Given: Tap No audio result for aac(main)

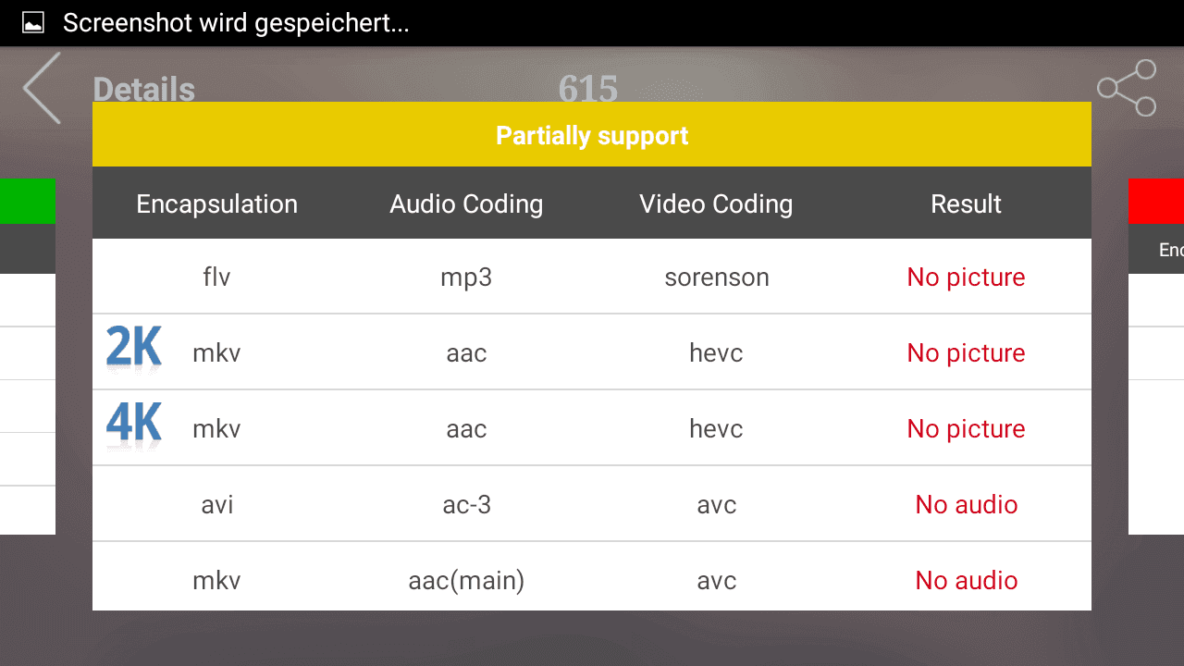Looking at the screenshot, I should click(x=967, y=580).
